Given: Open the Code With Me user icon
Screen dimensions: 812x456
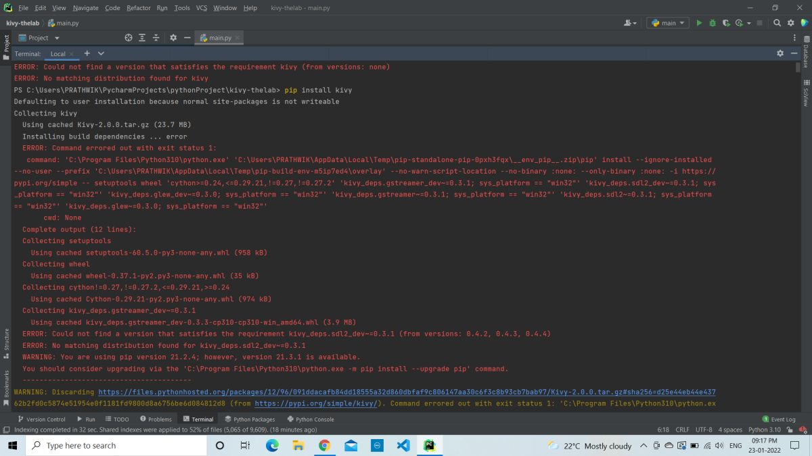Looking at the screenshot, I should [630, 23].
